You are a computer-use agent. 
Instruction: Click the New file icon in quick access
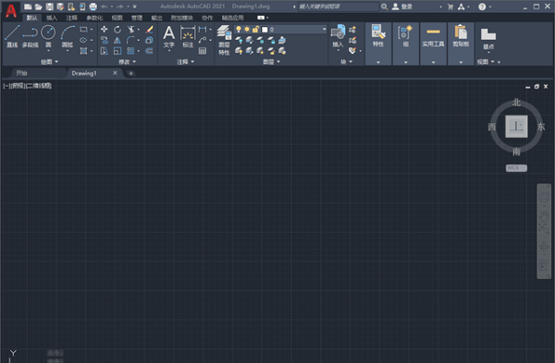[28, 6]
